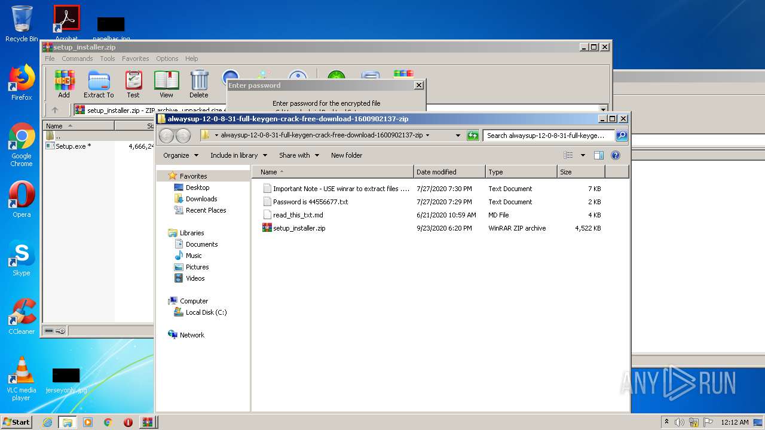Open the Commands menu in WinRAR
Viewport: 765px width, 430px height.
click(77, 59)
